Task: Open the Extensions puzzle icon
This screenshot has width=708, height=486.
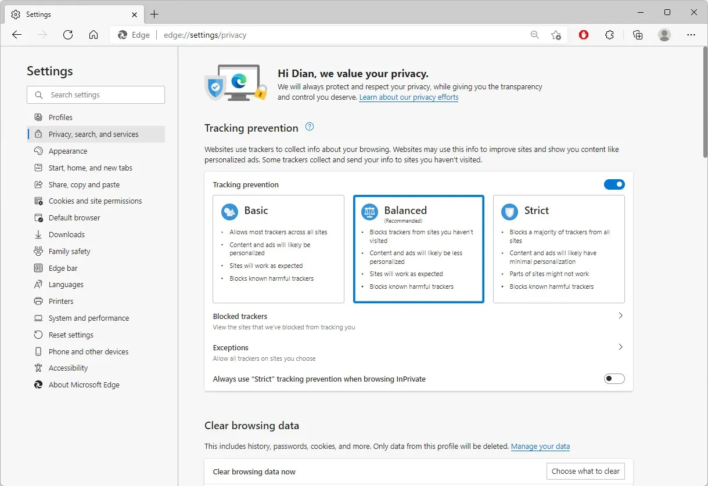Action: point(609,35)
